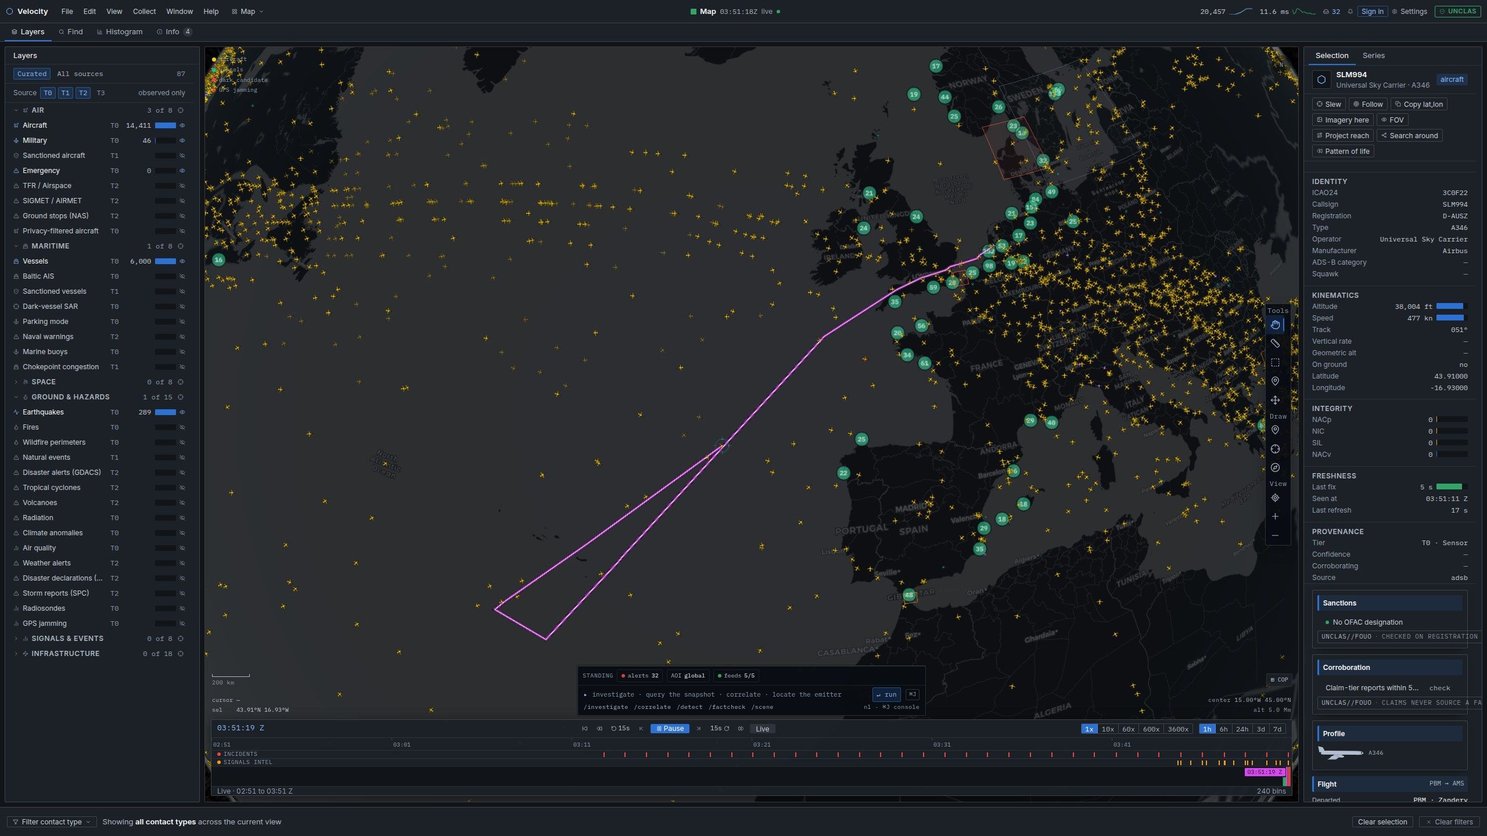This screenshot has height=836, width=1487.
Task: Set playback speed to 60x
Action: point(1128,729)
